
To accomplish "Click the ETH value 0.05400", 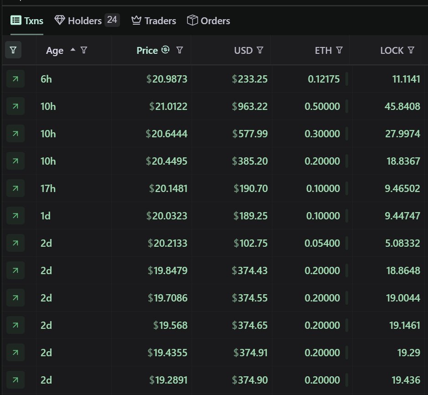I will coord(322,243).
